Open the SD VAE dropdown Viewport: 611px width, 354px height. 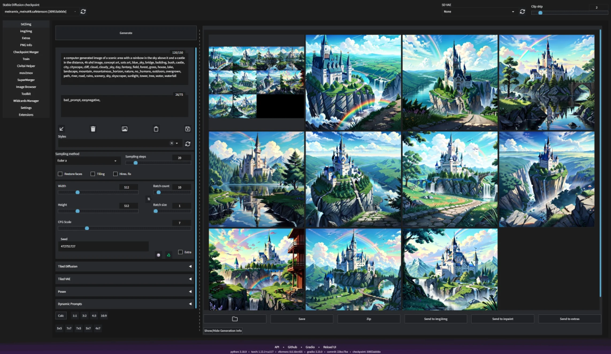point(479,12)
